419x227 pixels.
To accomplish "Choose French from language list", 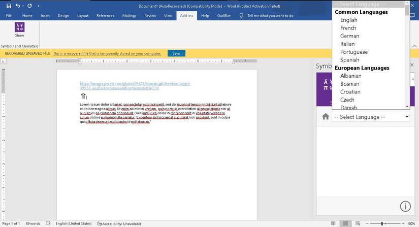I will click(348, 28).
